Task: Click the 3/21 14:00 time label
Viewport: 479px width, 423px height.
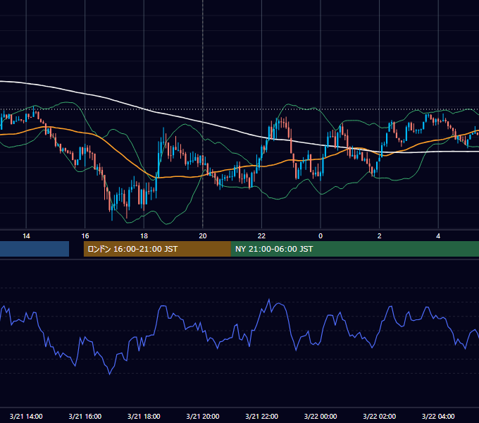Action: (x=26, y=416)
